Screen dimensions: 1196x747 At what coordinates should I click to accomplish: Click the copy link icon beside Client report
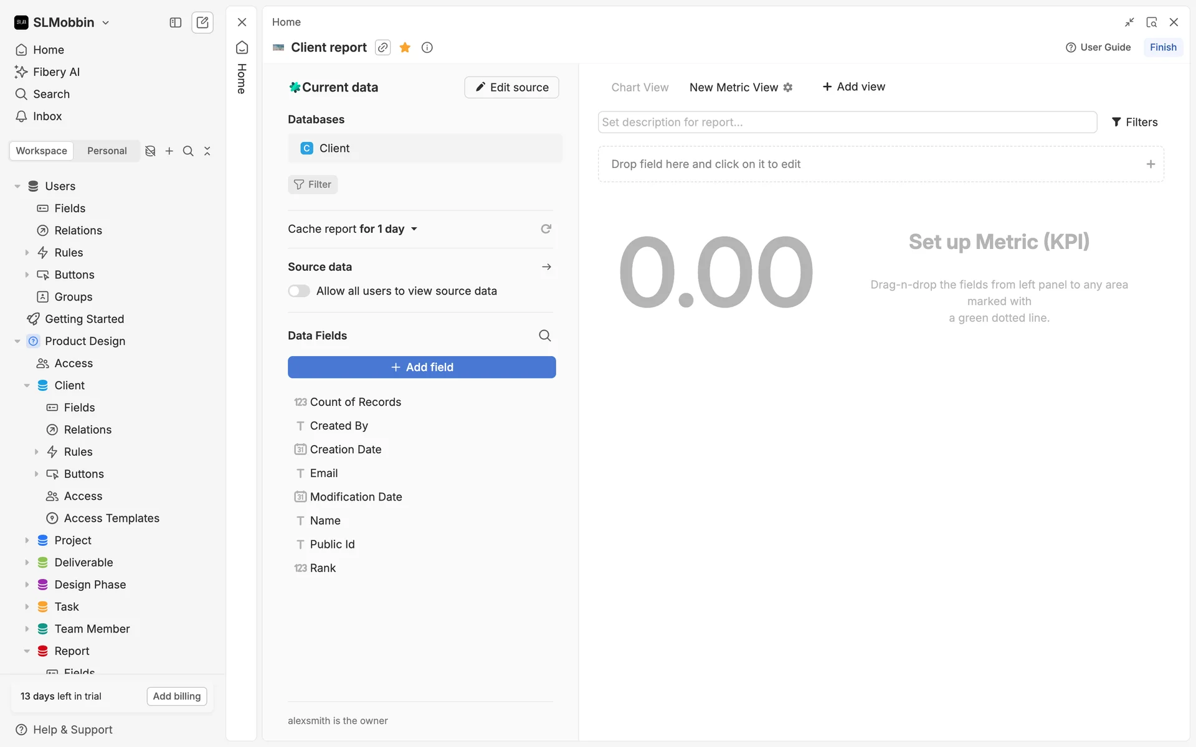pos(382,47)
